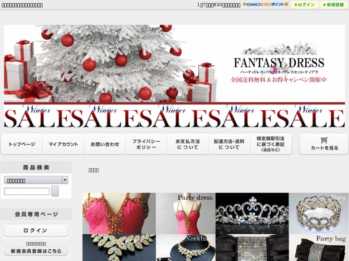Open 特定商取引法に基づく表記 menu item
The height and width of the screenshot is (261, 349).
click(x=271, y=144)
